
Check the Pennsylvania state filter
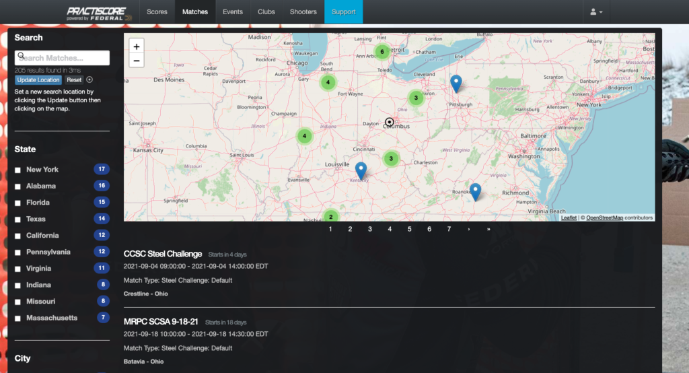pyautogui.click(x=17, y=252)
